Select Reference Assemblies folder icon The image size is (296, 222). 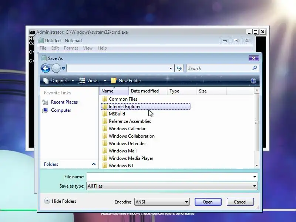[x=105, y=121]
